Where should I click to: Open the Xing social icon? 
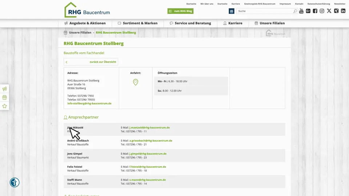[336, 11]
